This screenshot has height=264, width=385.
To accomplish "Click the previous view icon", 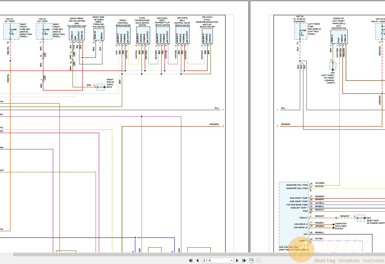I will click(252, 260).
